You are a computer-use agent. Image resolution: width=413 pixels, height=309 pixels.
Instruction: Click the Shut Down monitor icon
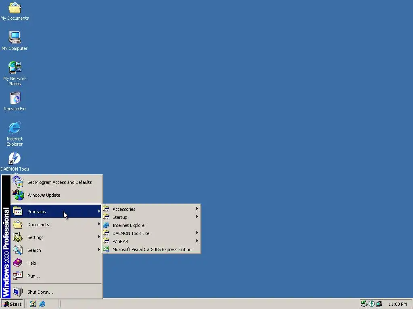pyautogui.click(x=18, y=292)
